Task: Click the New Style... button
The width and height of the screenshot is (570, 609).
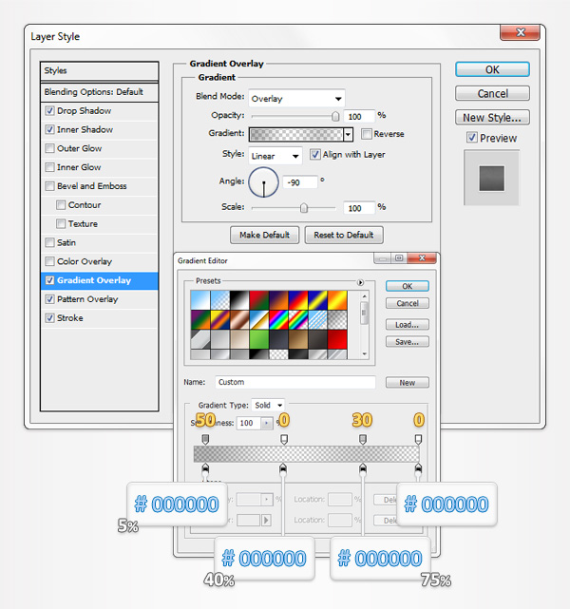Action: click(x=491, y=118)
